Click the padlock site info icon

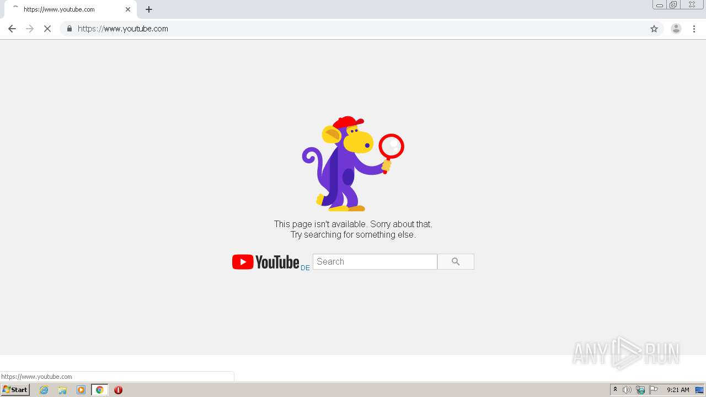(x=69, y=29)
